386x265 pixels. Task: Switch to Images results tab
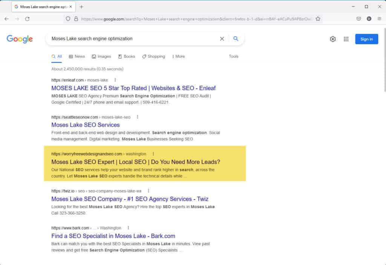[x=101, y=57]
